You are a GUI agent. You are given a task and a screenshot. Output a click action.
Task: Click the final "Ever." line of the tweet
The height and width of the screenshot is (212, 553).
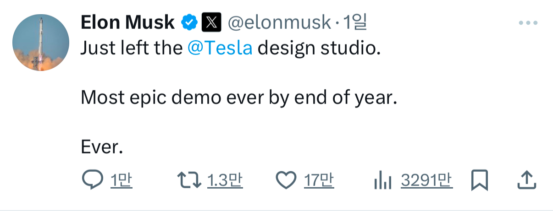[x=102, y=147]
